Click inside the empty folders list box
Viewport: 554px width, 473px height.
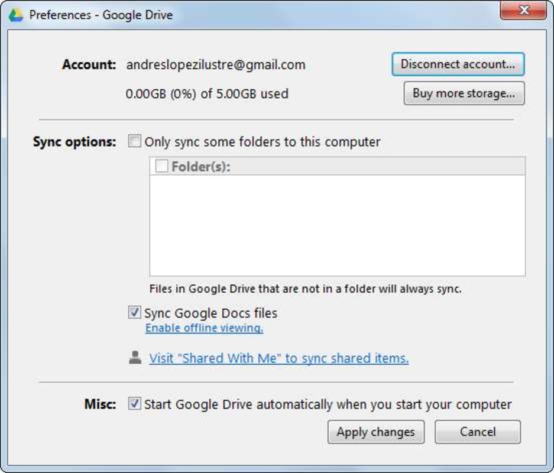338,225
